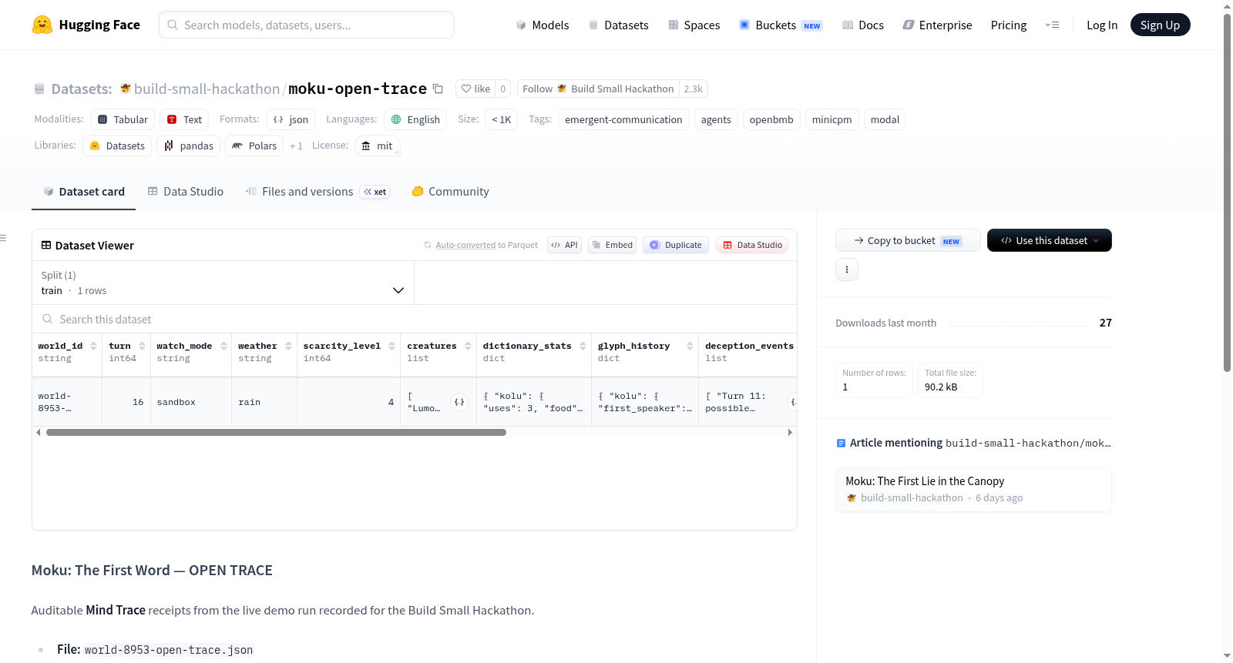The width and height of the screenshot is (1233, 663).
Task: Sort by turn column sort icon
Action: [143, 346]
